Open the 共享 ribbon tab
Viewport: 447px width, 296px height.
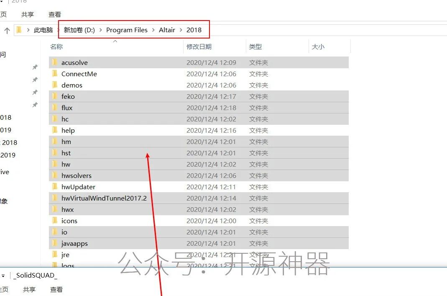point(28,14)
